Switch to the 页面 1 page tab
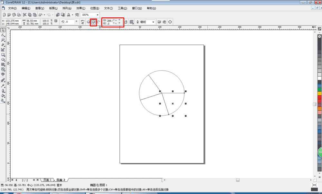The height and width of the screenshot is (194, 322). tap(47, 180)
